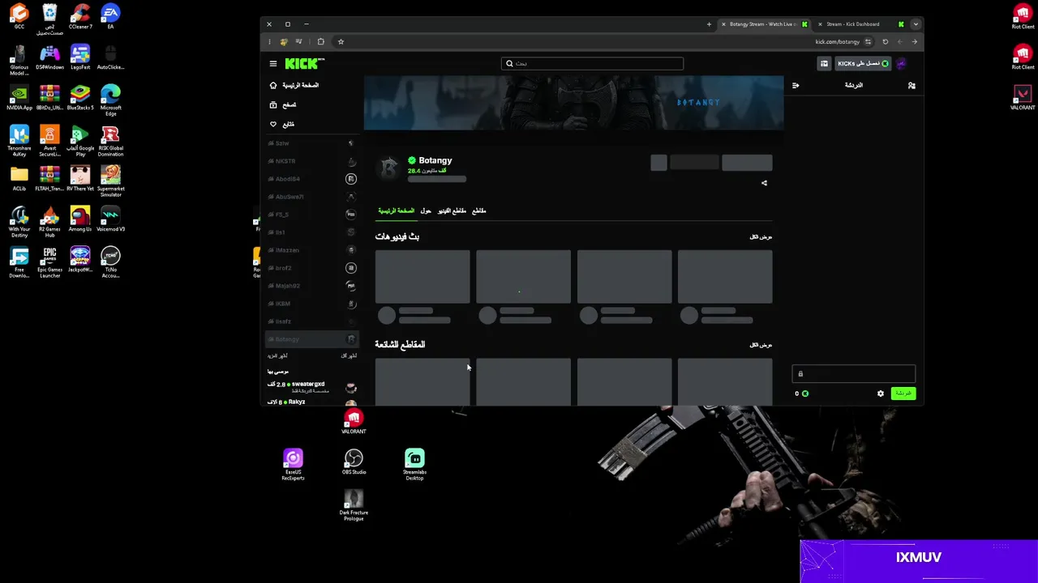The image size is (1038, 583).
Task: Open the user profile avatar on Kick
Action: click(x=901, y=63)
